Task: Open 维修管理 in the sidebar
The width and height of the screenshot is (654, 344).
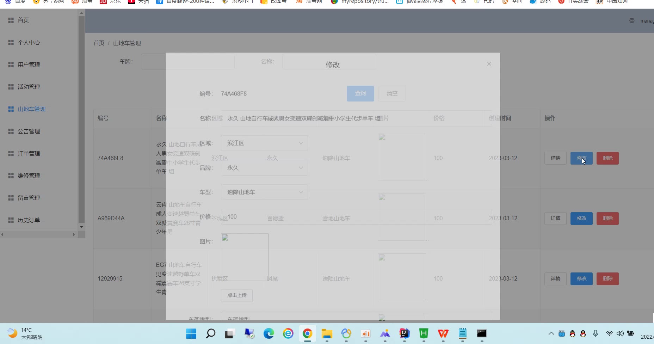Action: click(x=29, y=176)
